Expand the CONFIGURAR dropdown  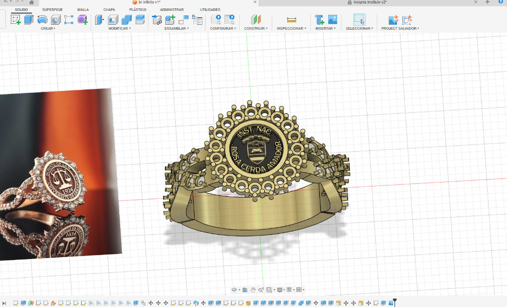click(x=223, y=28)
